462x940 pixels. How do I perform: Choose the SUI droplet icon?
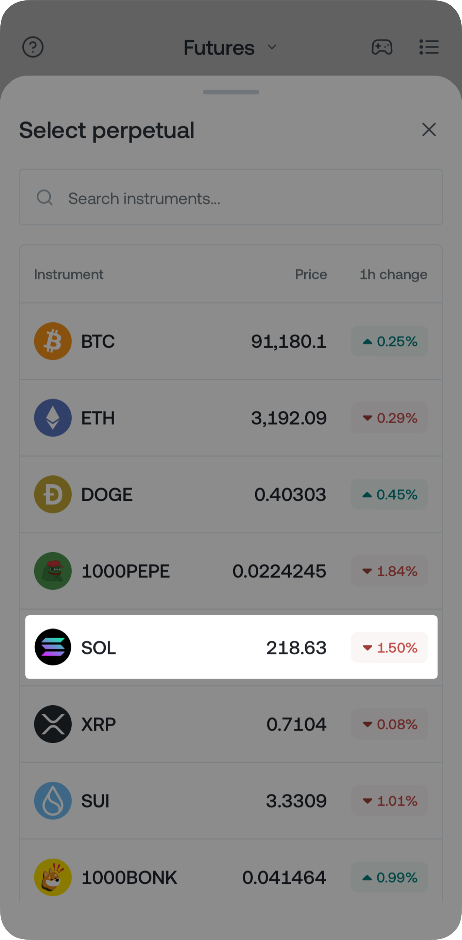(53, 801)
